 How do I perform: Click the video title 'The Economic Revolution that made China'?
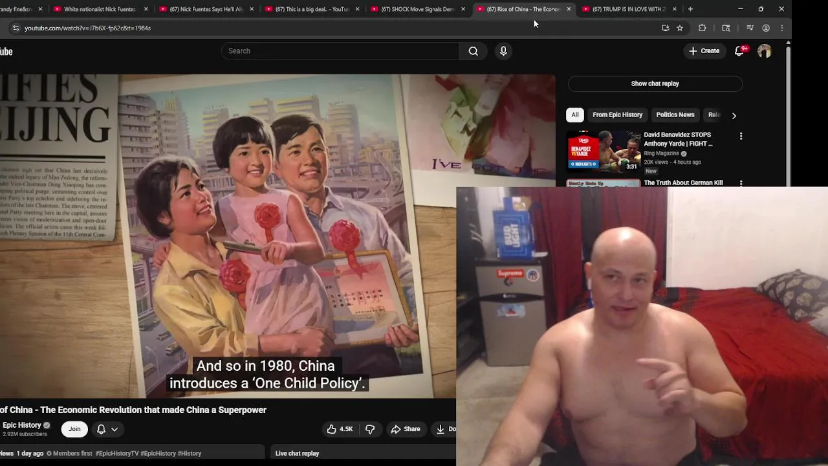pyautogui.click(x=133, y=410)
